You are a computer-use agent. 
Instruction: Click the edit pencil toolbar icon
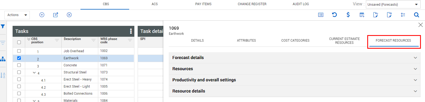pyautogui.click(x=56, y=15)
